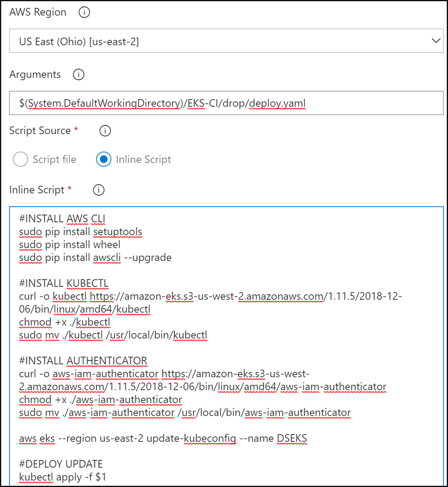Open the US East (Ohio) region combo box
Image resolution: width=448 pixels, height=487 pixels.
[x=226, y=41]
